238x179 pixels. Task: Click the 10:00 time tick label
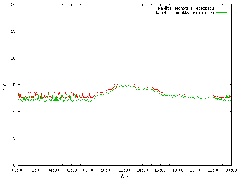click(107, 170)
